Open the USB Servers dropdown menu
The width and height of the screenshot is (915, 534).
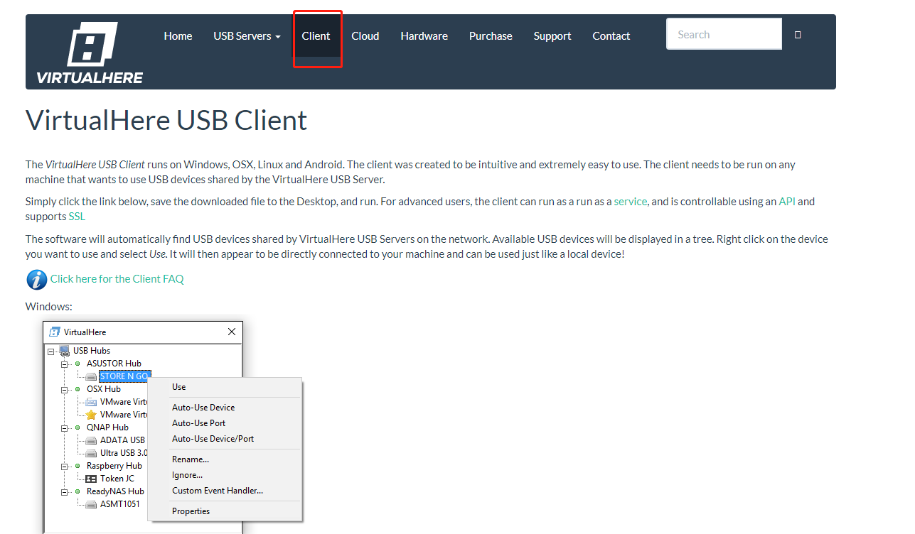coord(247,36)
